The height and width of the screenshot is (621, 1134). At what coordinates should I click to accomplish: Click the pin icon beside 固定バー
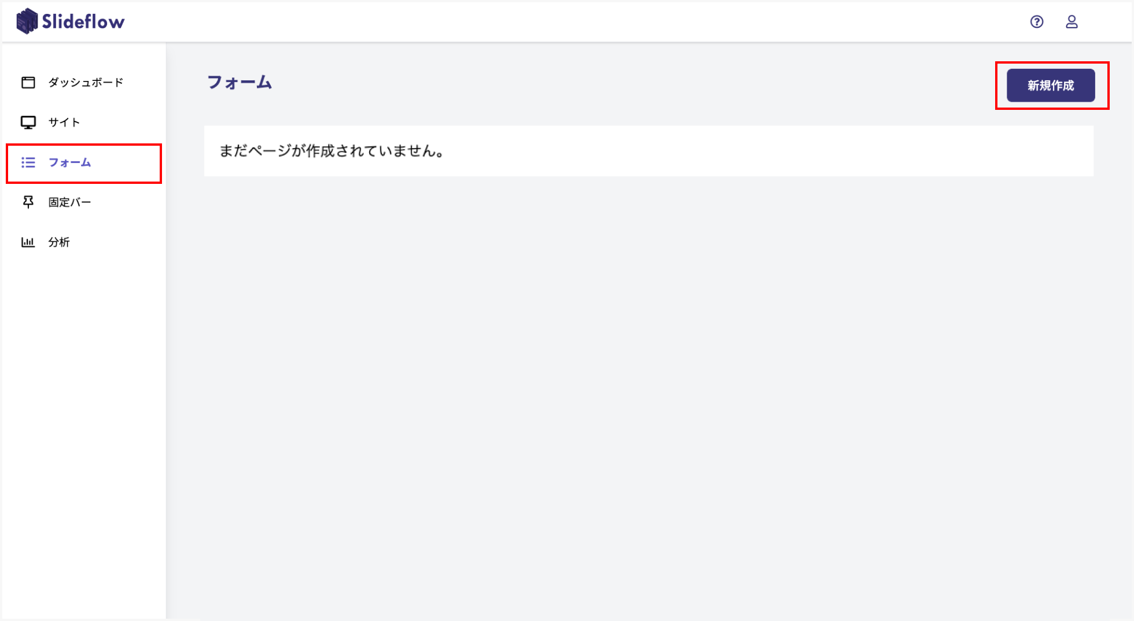pos(28,202)
